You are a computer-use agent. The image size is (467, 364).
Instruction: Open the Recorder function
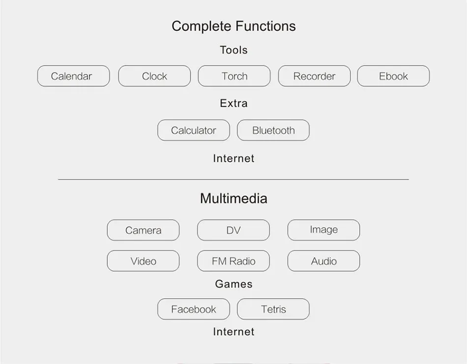314,76
